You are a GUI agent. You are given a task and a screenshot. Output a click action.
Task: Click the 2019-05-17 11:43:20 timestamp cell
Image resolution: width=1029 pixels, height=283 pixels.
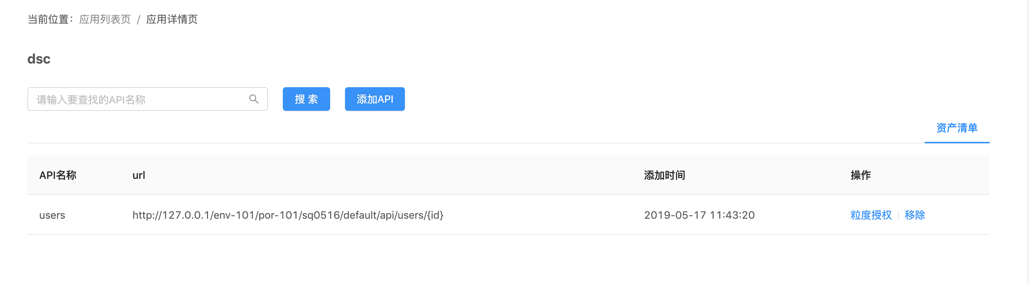click(x=699, y=215)
